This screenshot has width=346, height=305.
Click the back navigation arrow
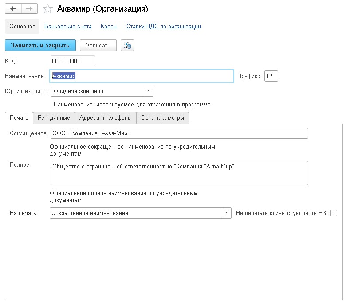point(13,9)
